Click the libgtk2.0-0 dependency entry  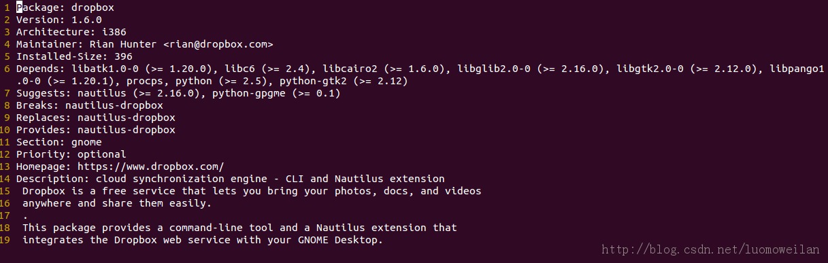coord(650,69)
